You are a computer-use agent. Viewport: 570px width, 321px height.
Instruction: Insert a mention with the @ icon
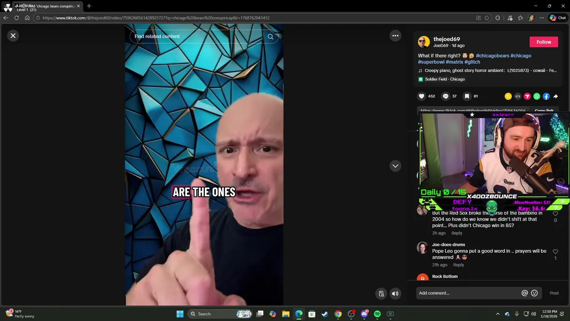click(525, 293)
